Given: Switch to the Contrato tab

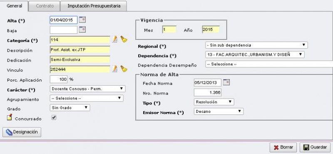Looking at the screenshot, I should coord(45,6).
